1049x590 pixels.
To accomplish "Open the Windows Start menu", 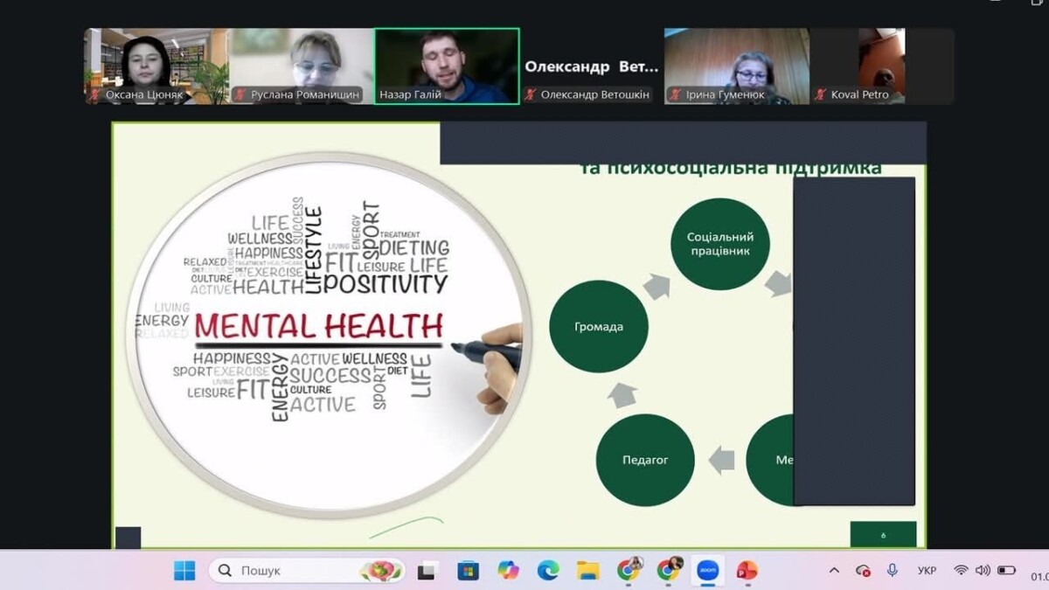I will pos(184,571).
